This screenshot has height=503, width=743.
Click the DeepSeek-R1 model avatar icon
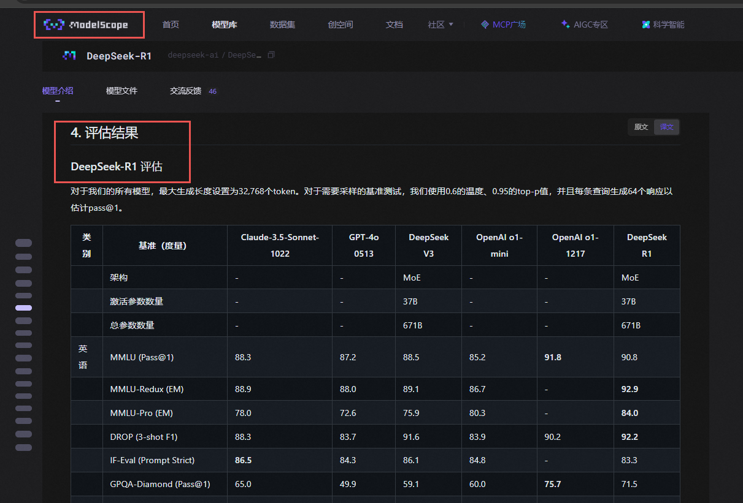pyautogui.click(x=69, y=56)
